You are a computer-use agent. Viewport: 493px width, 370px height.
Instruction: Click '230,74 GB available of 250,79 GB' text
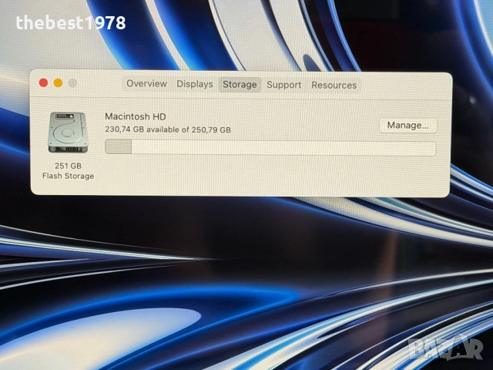coord(168,129)
